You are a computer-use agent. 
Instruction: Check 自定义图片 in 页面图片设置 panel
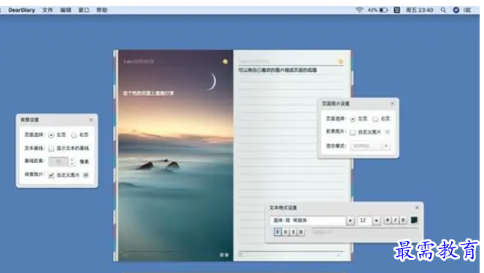click(x=353, y=132)
